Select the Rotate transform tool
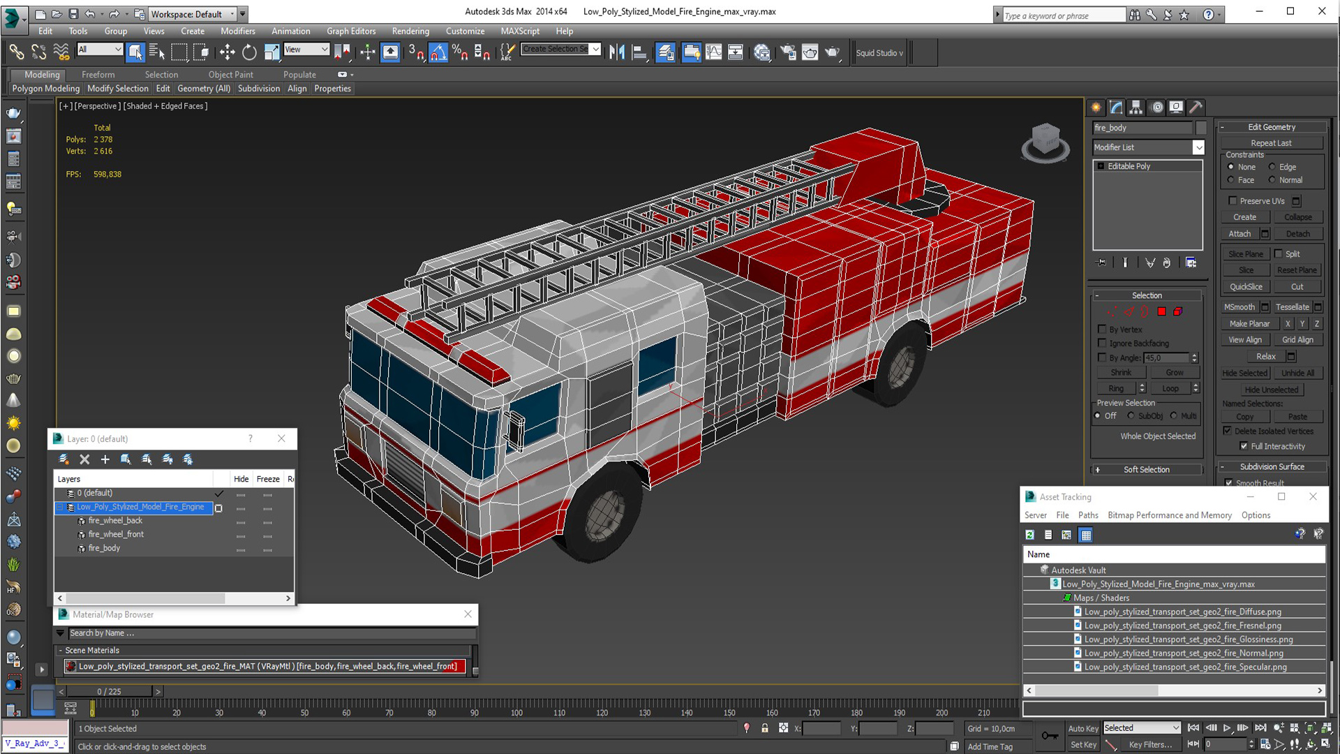1340x754 pixels. [x=249, y=52]
